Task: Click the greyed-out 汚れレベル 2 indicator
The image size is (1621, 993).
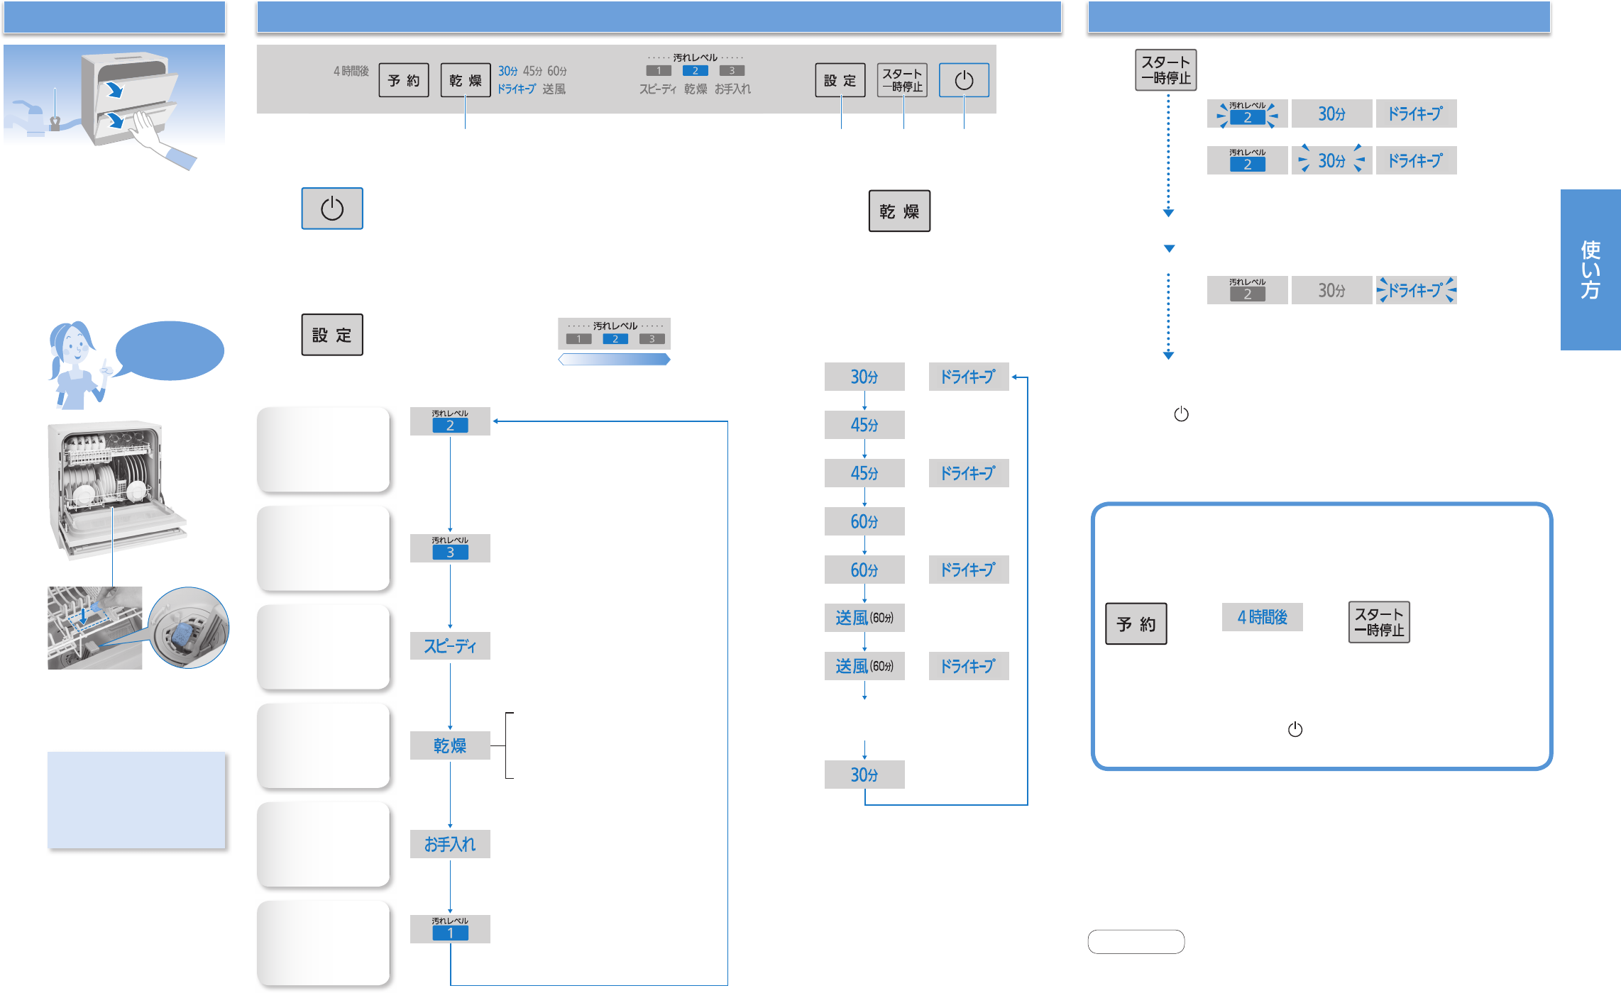Action: [1247, 290]
